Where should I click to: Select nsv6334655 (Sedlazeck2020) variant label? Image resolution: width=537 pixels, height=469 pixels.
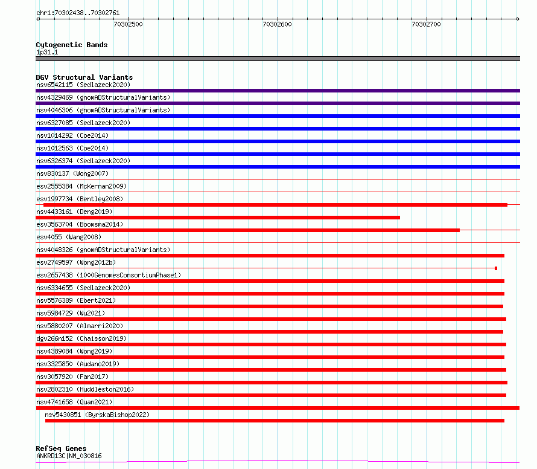pyautogui.click(x=83, y=288)
